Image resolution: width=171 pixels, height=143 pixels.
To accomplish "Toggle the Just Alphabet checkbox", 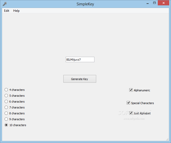I will (131, 113).
